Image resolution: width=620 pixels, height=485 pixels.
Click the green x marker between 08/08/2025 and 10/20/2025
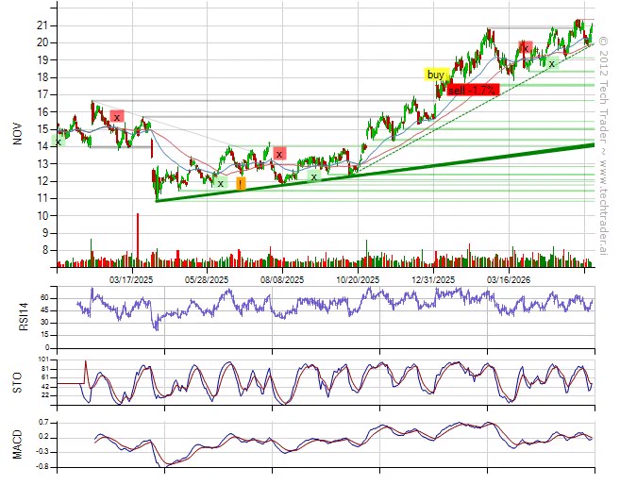(314, 176)
